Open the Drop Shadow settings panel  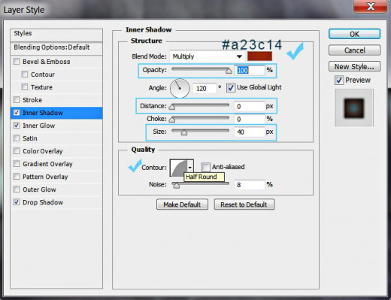coord(43,202)
